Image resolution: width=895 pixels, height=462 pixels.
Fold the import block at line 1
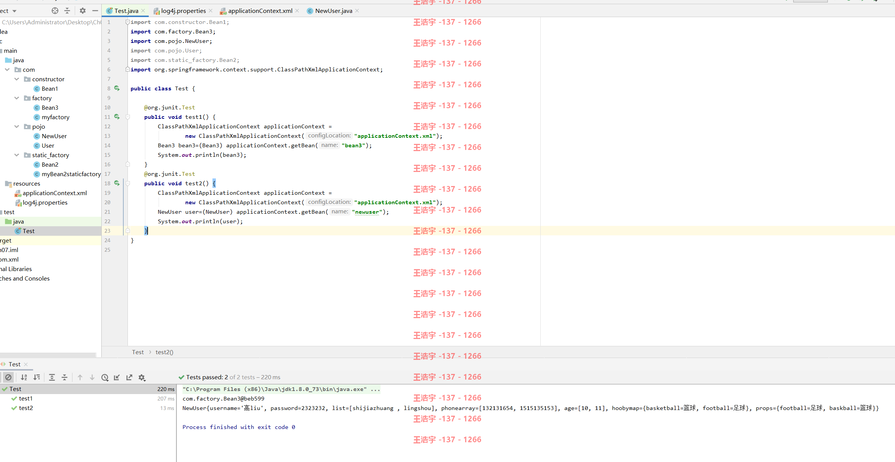128,22
